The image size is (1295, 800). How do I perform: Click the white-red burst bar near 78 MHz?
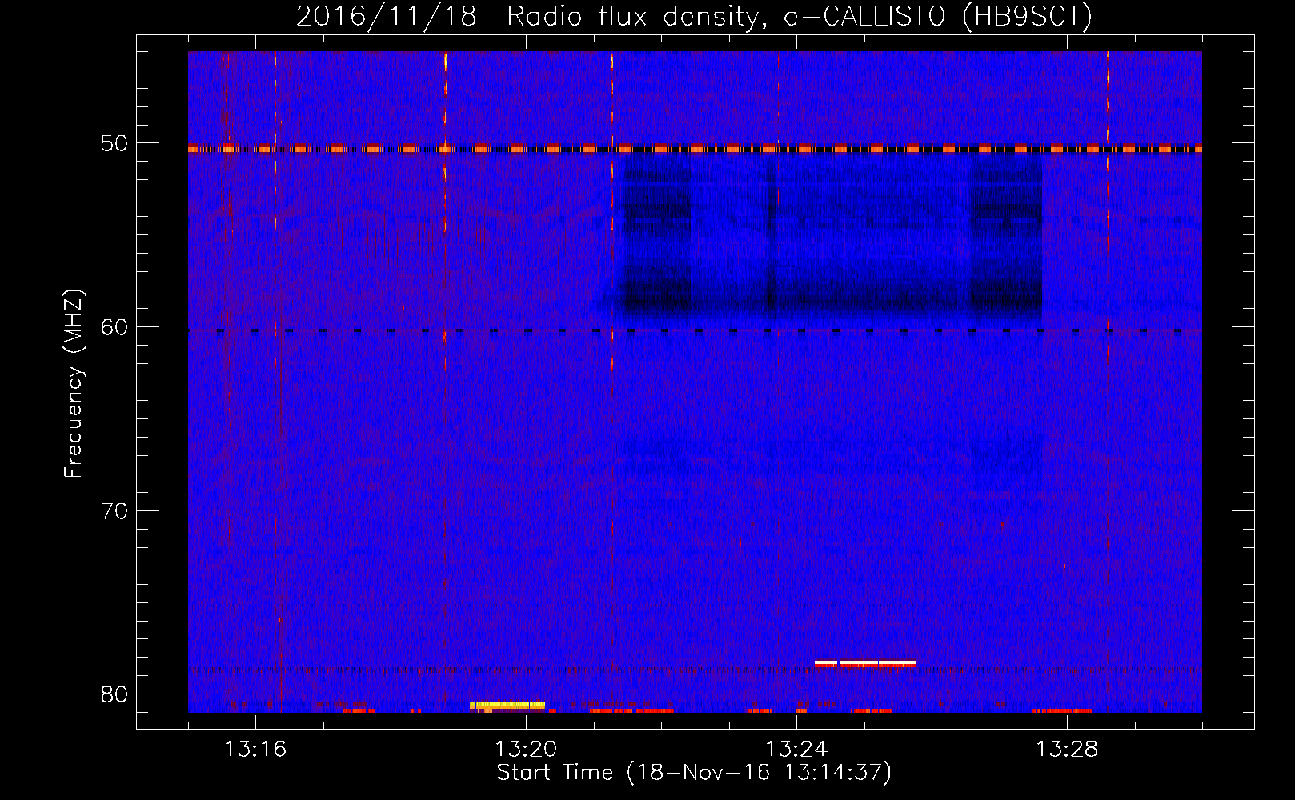tap(865, 663)
